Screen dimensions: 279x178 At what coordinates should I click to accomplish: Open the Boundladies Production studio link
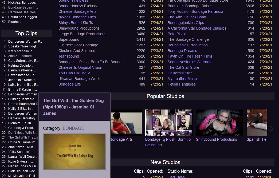tap(187, 45)
